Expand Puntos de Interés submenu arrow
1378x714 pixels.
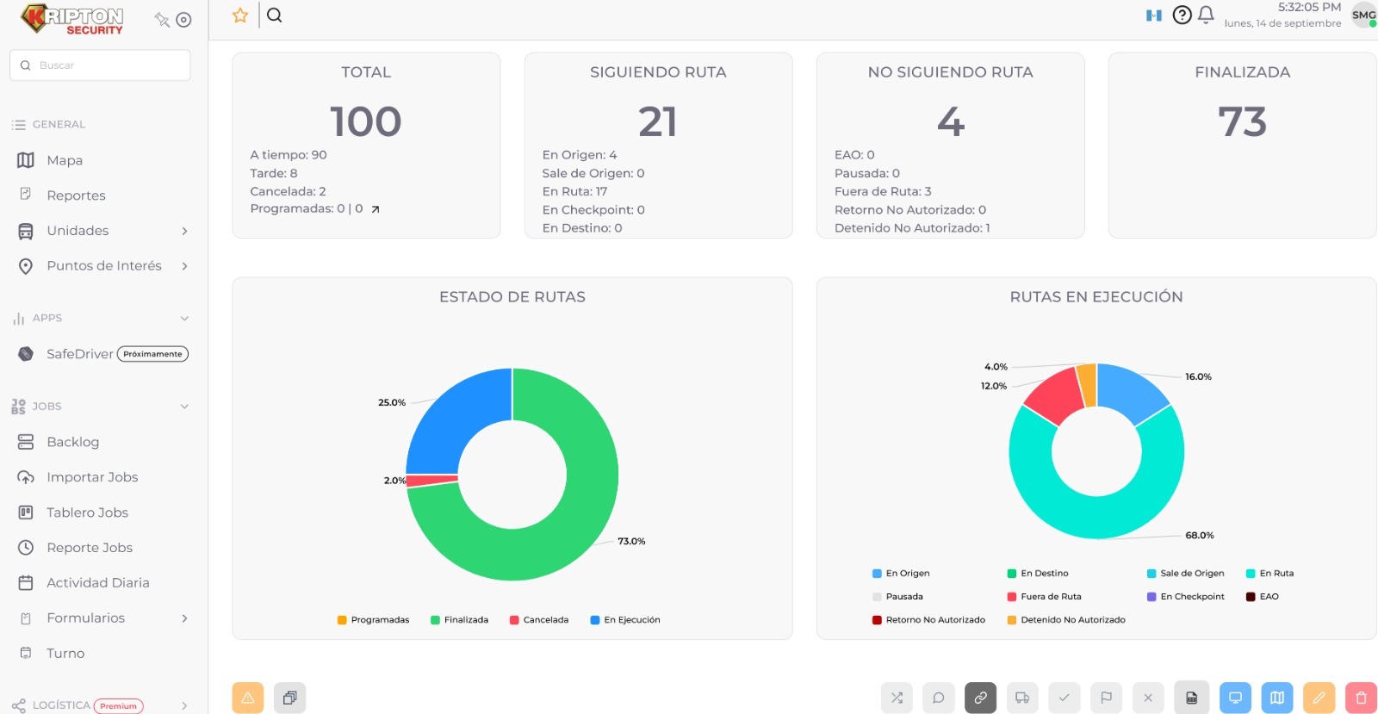(184, 266)
